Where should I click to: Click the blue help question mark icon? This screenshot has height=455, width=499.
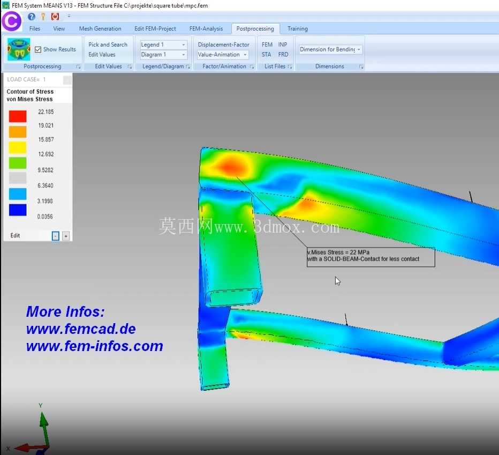point(31,17)
